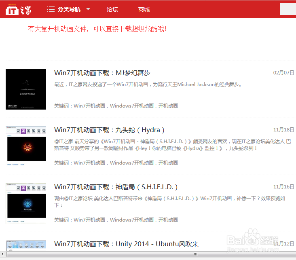This screenshot has width=296, height=260.
Task: Expand the 分类导航 dropdown arrow
Action: coord(88,9)
